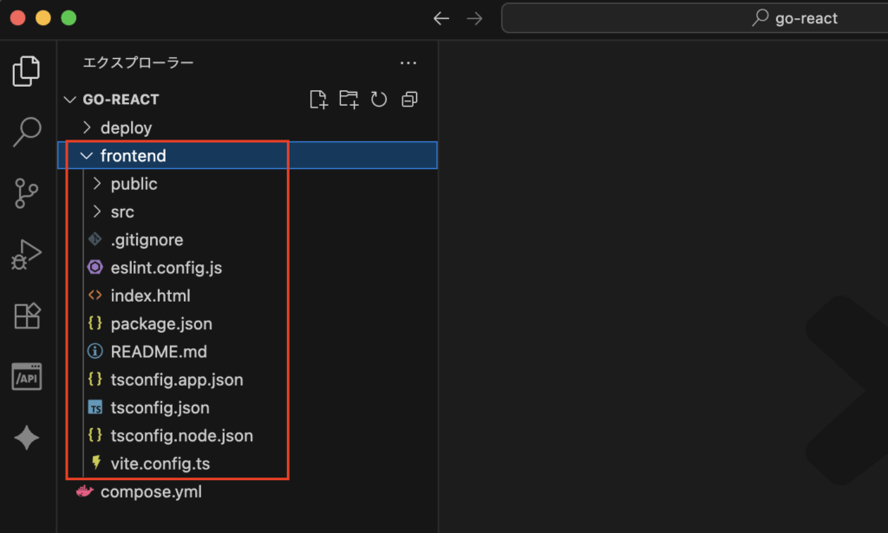Click the New File icon

click(x=318, y=100)
